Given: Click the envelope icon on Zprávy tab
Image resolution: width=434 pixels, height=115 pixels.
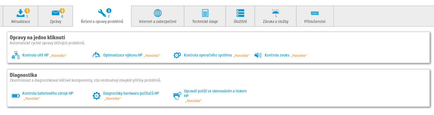Looking at the screenshot, I should pyautogui.click(x=55, y=13).
